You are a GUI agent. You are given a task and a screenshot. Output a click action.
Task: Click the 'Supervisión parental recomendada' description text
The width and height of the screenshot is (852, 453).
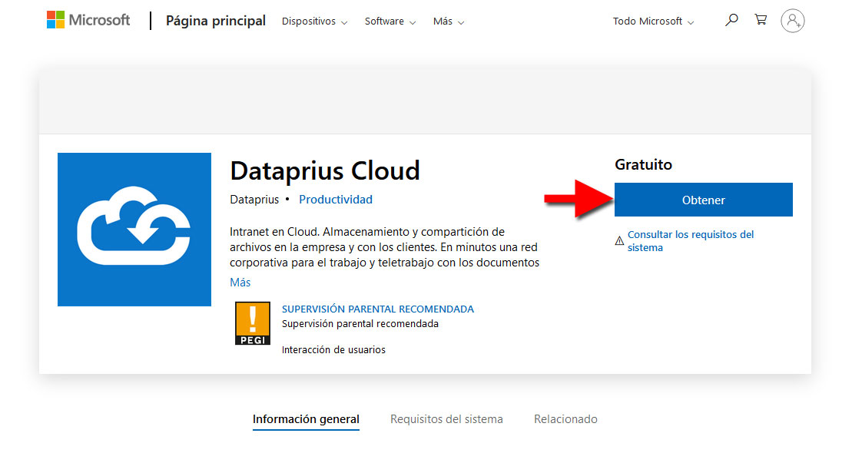coord(360,324)
